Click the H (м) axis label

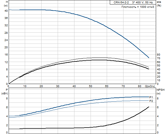(6, 4)
